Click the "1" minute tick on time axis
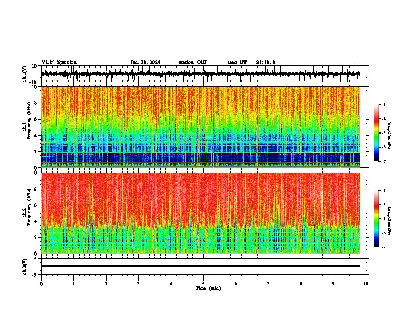 (74, 284)
